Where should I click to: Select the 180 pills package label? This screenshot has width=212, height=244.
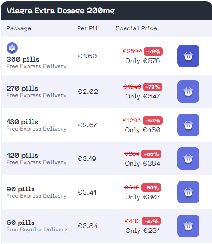(22, 122)
